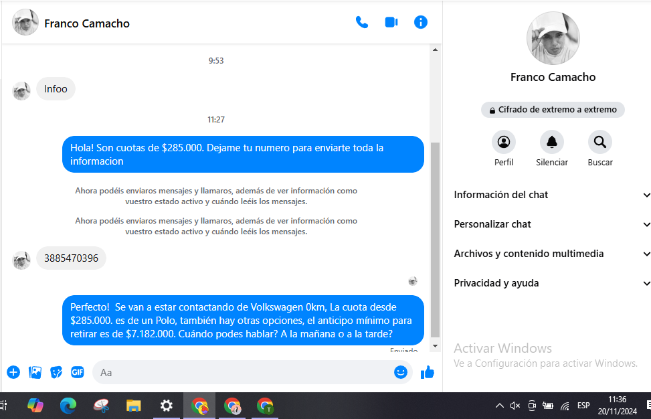Start a video call from chat header
651x419 pixels.
pos(391,22)
